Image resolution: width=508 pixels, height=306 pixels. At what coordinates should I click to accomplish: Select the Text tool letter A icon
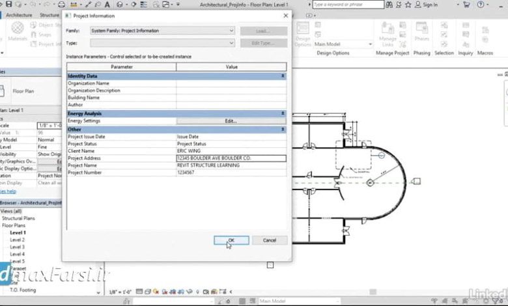[107, 5]
